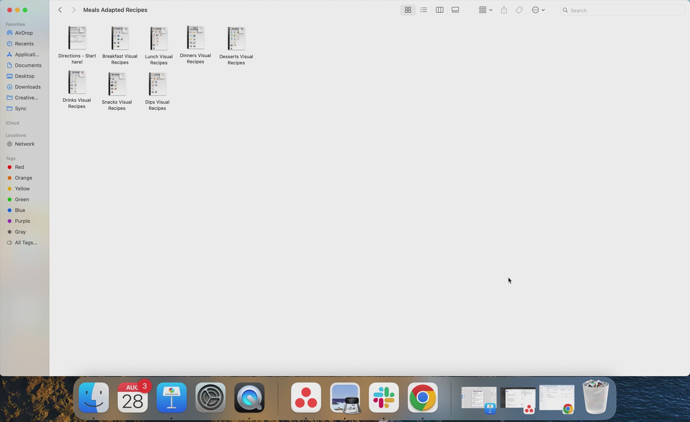Open Slack from the Dock

point(384,398)
